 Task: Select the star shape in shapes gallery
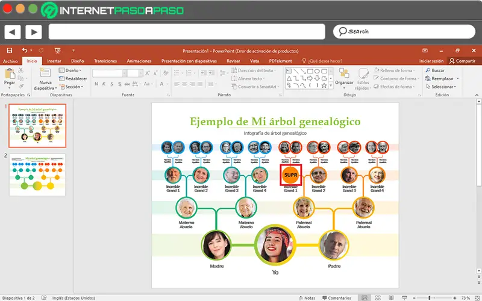click(324, 85)
